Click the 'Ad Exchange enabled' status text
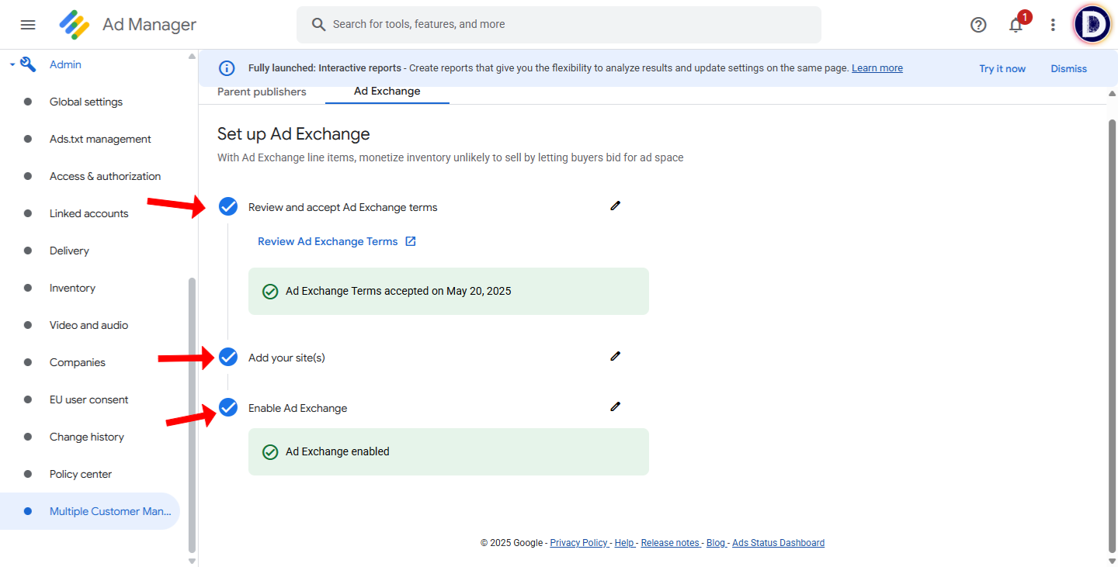 pyautogui.click(x=338, y=451)
